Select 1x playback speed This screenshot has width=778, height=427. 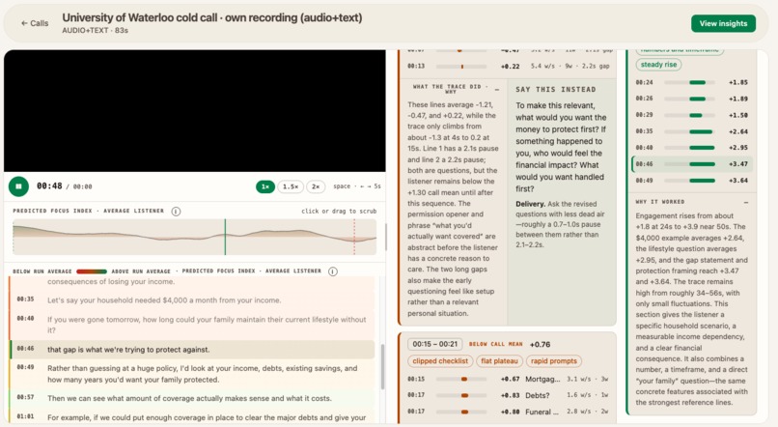point(265,186)
